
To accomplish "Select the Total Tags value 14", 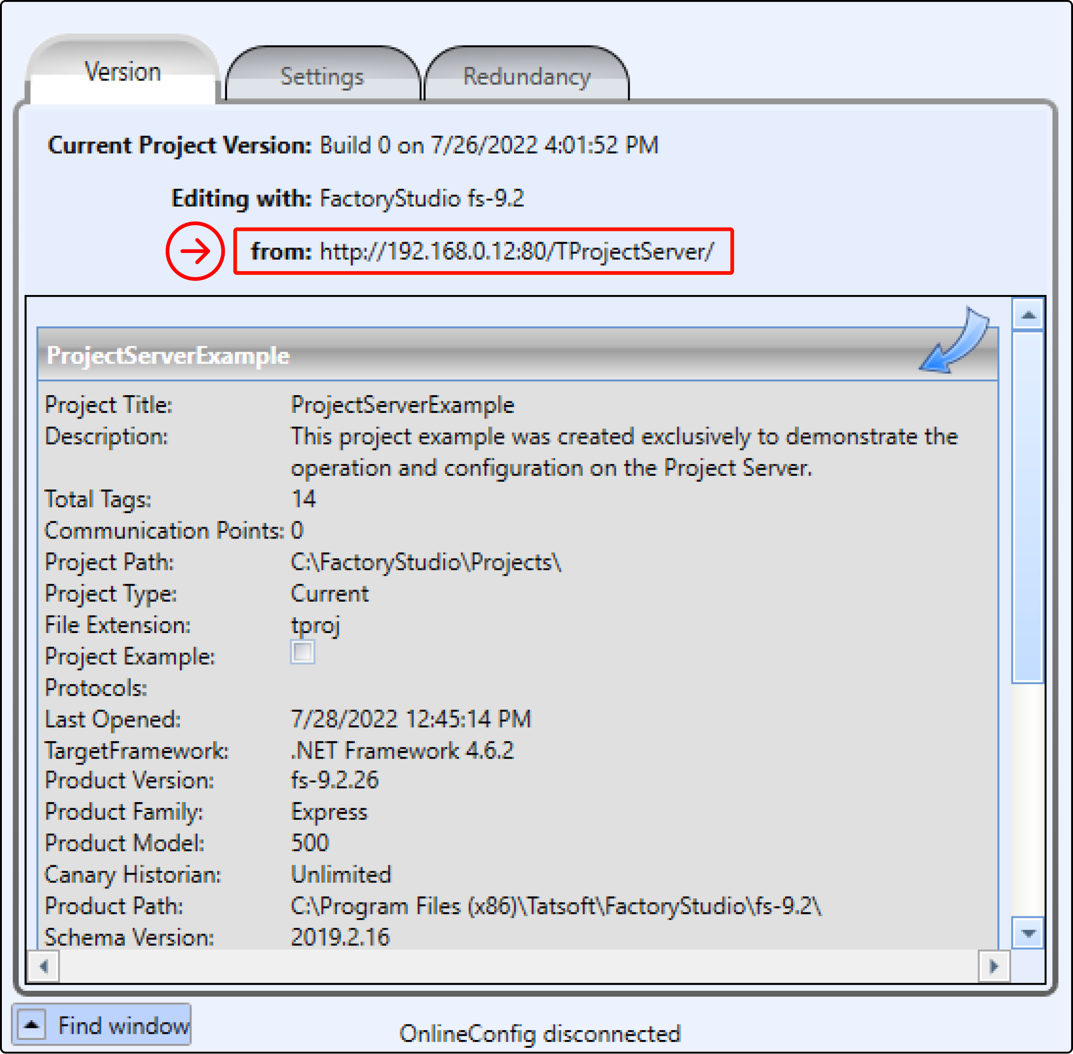I will coord(303,499).
